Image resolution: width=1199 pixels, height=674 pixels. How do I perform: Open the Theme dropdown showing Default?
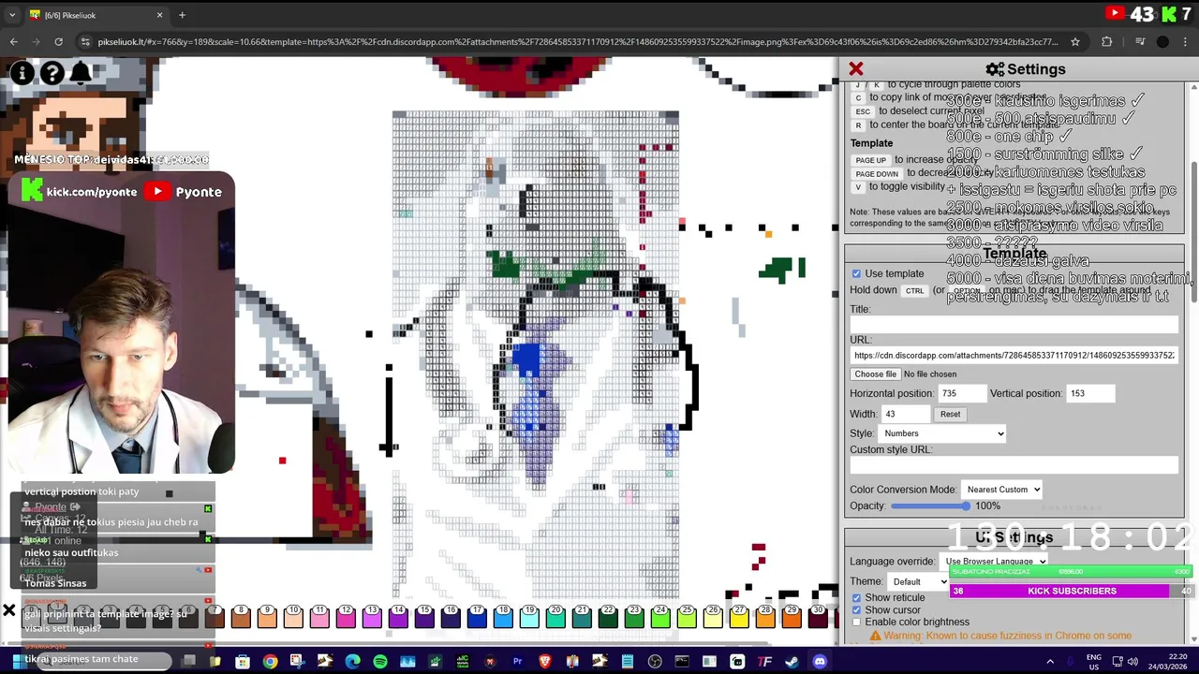918,581
